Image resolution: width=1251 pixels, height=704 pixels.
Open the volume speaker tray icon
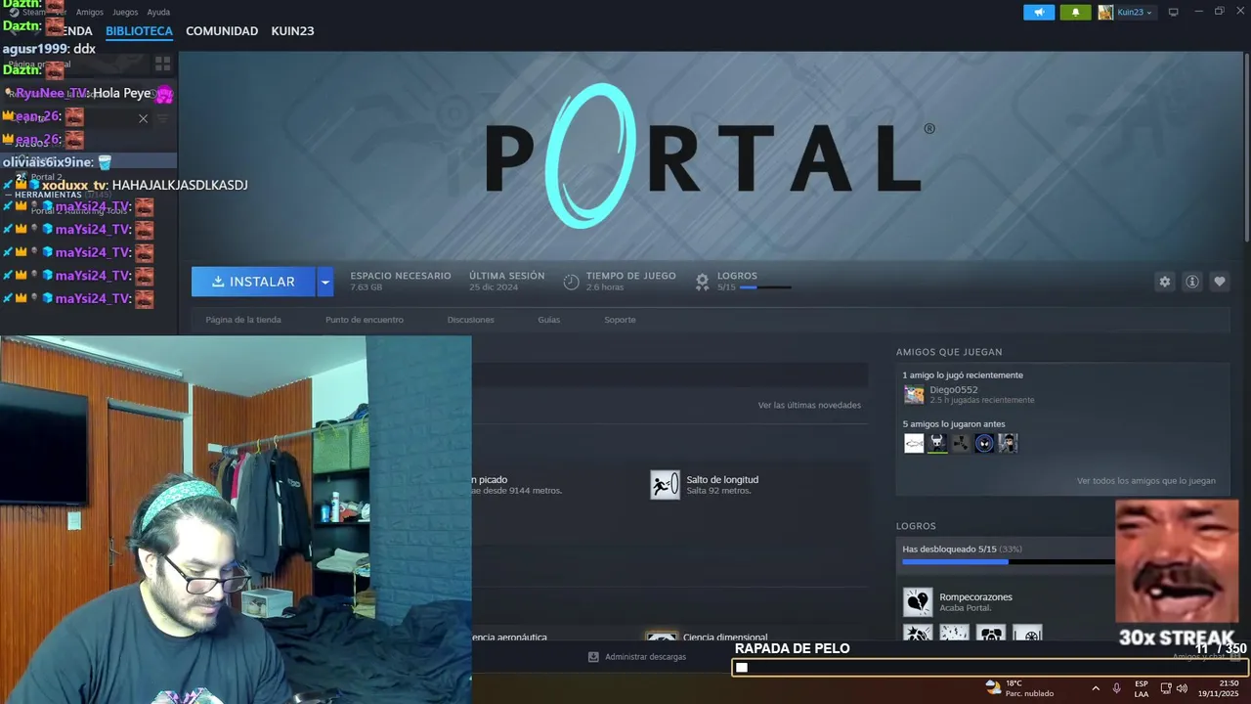[1183, 688]
